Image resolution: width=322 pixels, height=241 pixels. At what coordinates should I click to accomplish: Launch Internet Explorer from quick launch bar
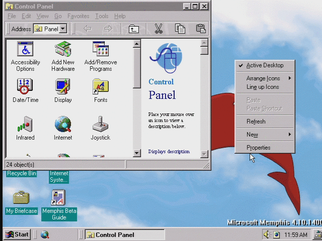point(45,234)
